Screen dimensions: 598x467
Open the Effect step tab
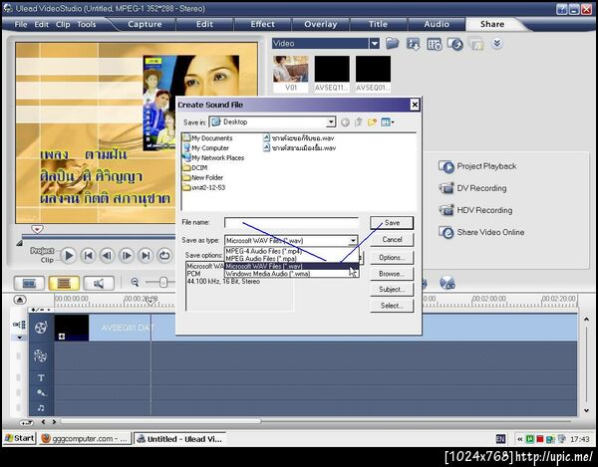pos(262,24)
